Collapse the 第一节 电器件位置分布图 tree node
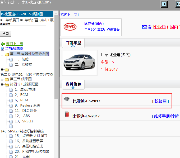Screen dimensions: 180x158 point(2,54)
